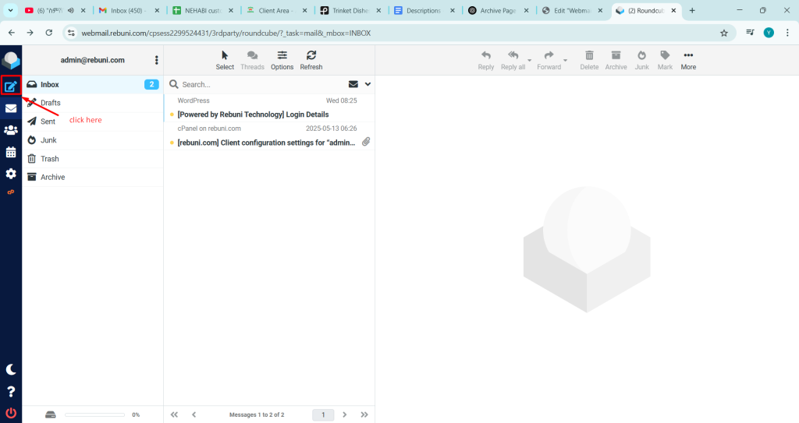Open the Calendar icon in sidebar
799x423 pixels.
click(11, 152)
